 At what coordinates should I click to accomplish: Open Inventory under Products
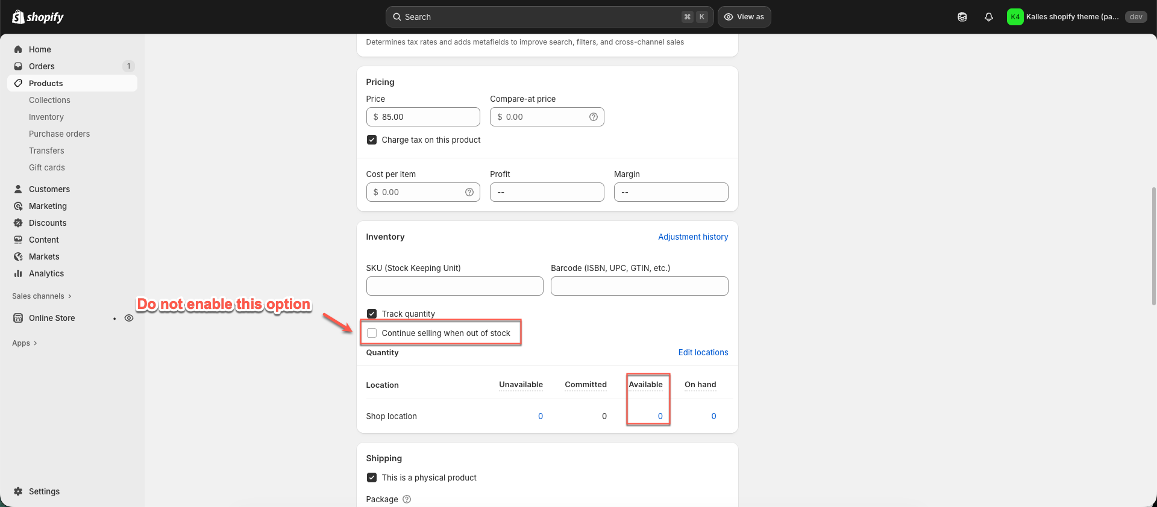tap(46, 117)
